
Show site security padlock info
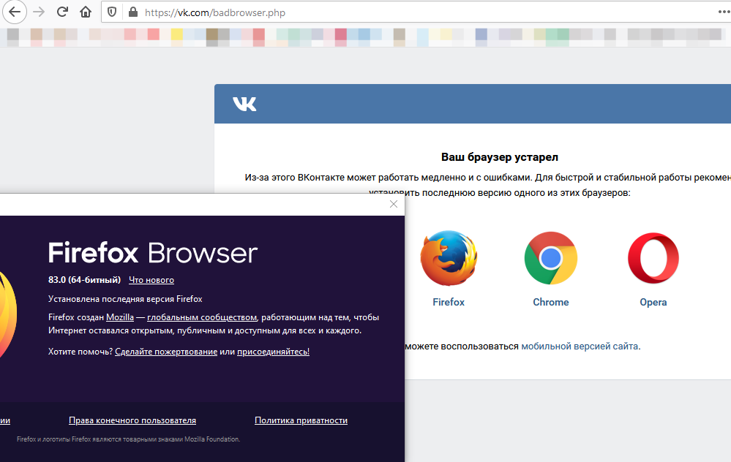[x=133, y=12]
